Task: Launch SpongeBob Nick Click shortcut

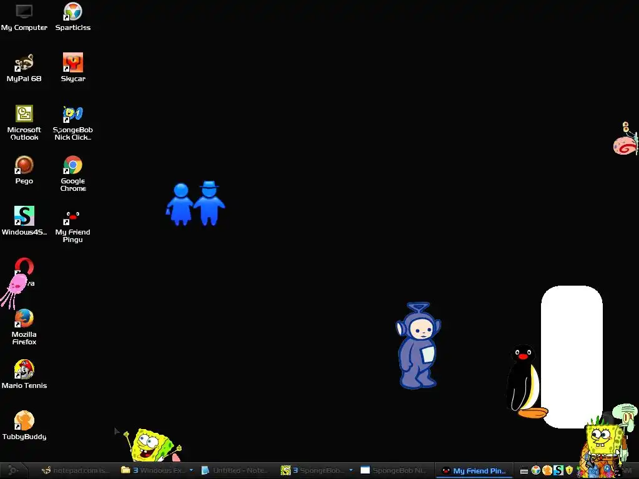Action: coord(73,123)
